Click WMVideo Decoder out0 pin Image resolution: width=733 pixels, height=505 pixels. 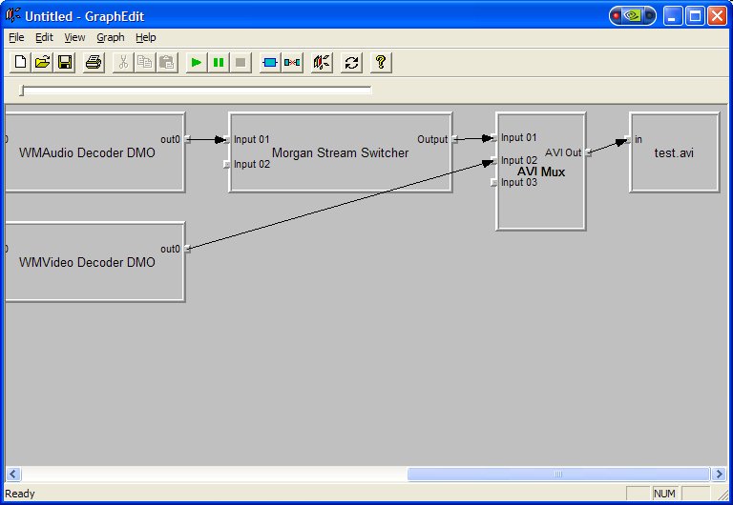tap(187, 249)
